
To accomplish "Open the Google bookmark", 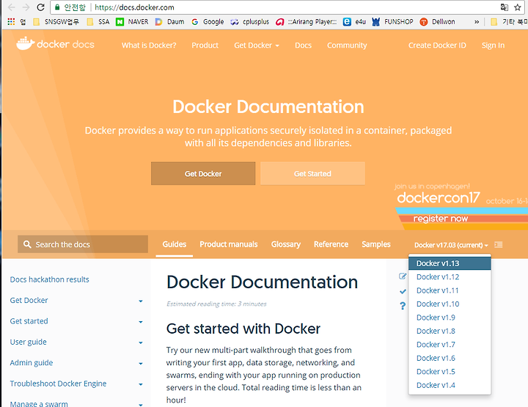I will tap(208, 21).
